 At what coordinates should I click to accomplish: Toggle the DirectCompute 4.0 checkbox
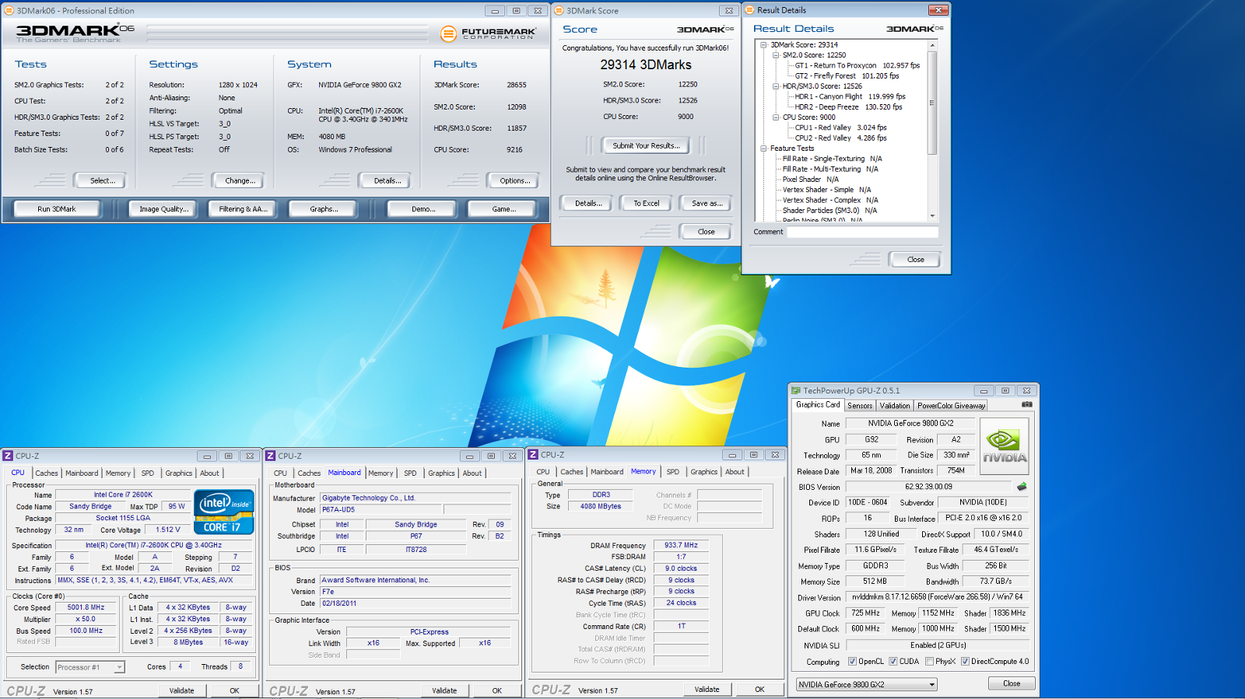tap(965, 662)
